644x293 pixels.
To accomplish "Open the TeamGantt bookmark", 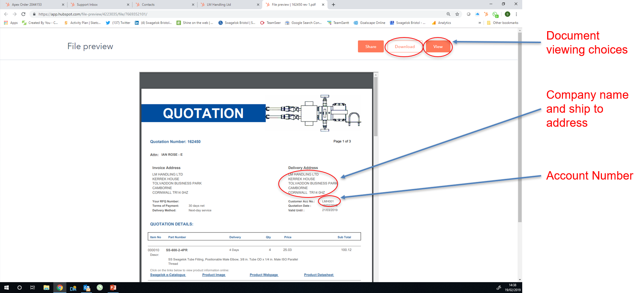I will pyautogui.click(x=338, y=23).
